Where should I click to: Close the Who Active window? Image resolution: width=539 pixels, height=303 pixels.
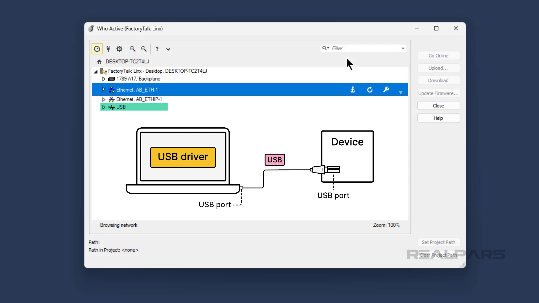(456, 28)
